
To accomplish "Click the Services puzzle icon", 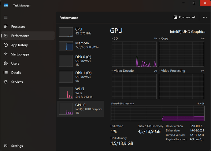I will pyautogui.click(x=6, y=82).
